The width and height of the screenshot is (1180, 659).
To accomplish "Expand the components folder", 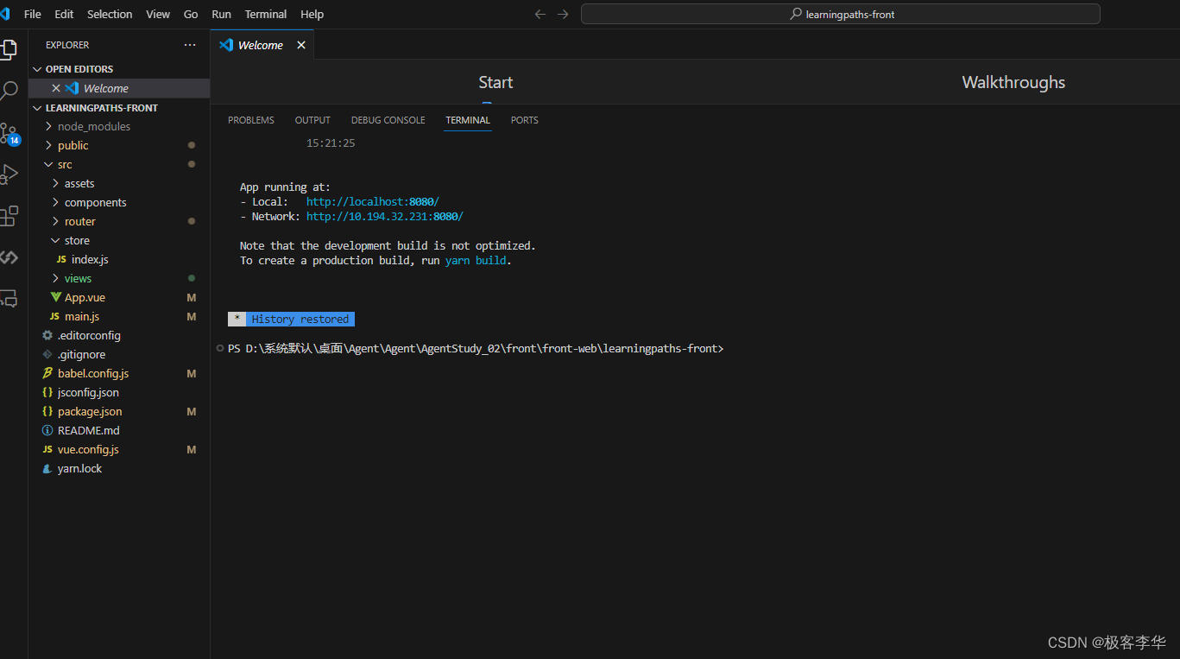I will tap(56, 202).
